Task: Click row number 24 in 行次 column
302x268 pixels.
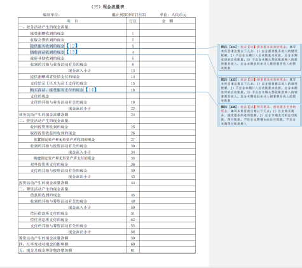Action: (133, 114)
